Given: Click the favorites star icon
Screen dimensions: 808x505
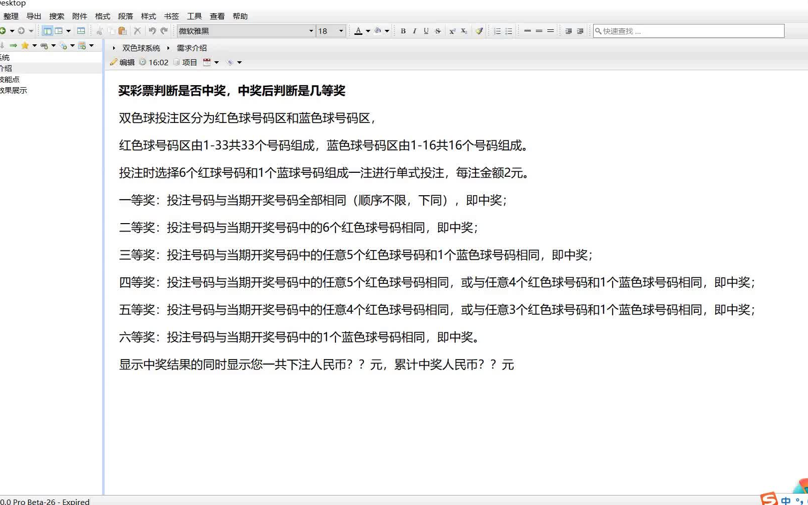Looking at the screenshot, I should tap(25, 46).
